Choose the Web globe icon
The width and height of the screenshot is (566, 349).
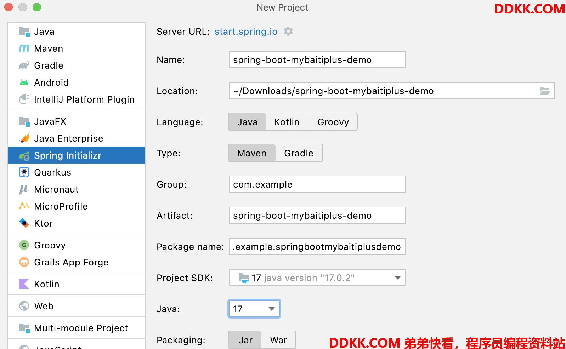[24, 306]
